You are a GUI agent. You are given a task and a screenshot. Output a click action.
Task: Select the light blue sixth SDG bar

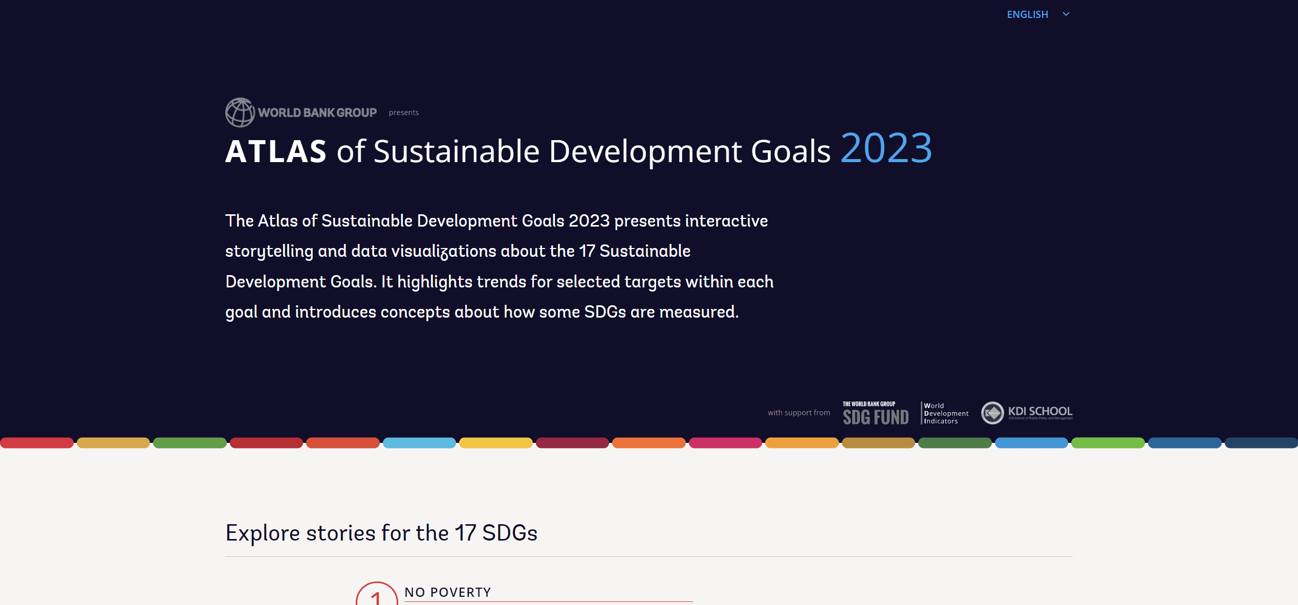click(419, 443)
